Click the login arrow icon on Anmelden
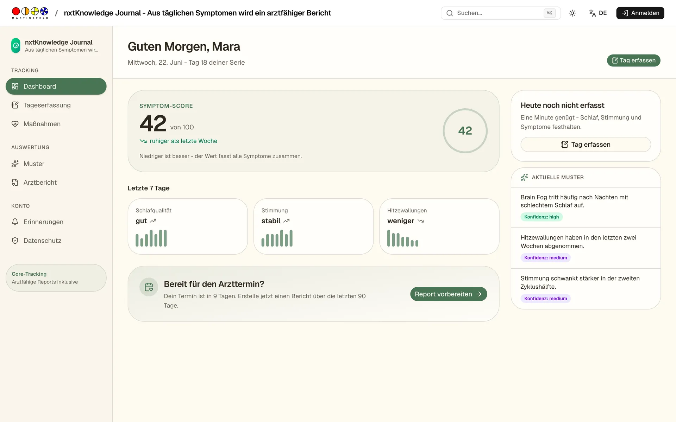Viewport: 676px width, 422px height. pos(625,13)
